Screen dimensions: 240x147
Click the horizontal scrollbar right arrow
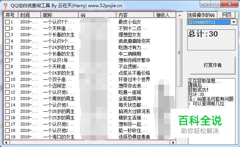point(173,142)
